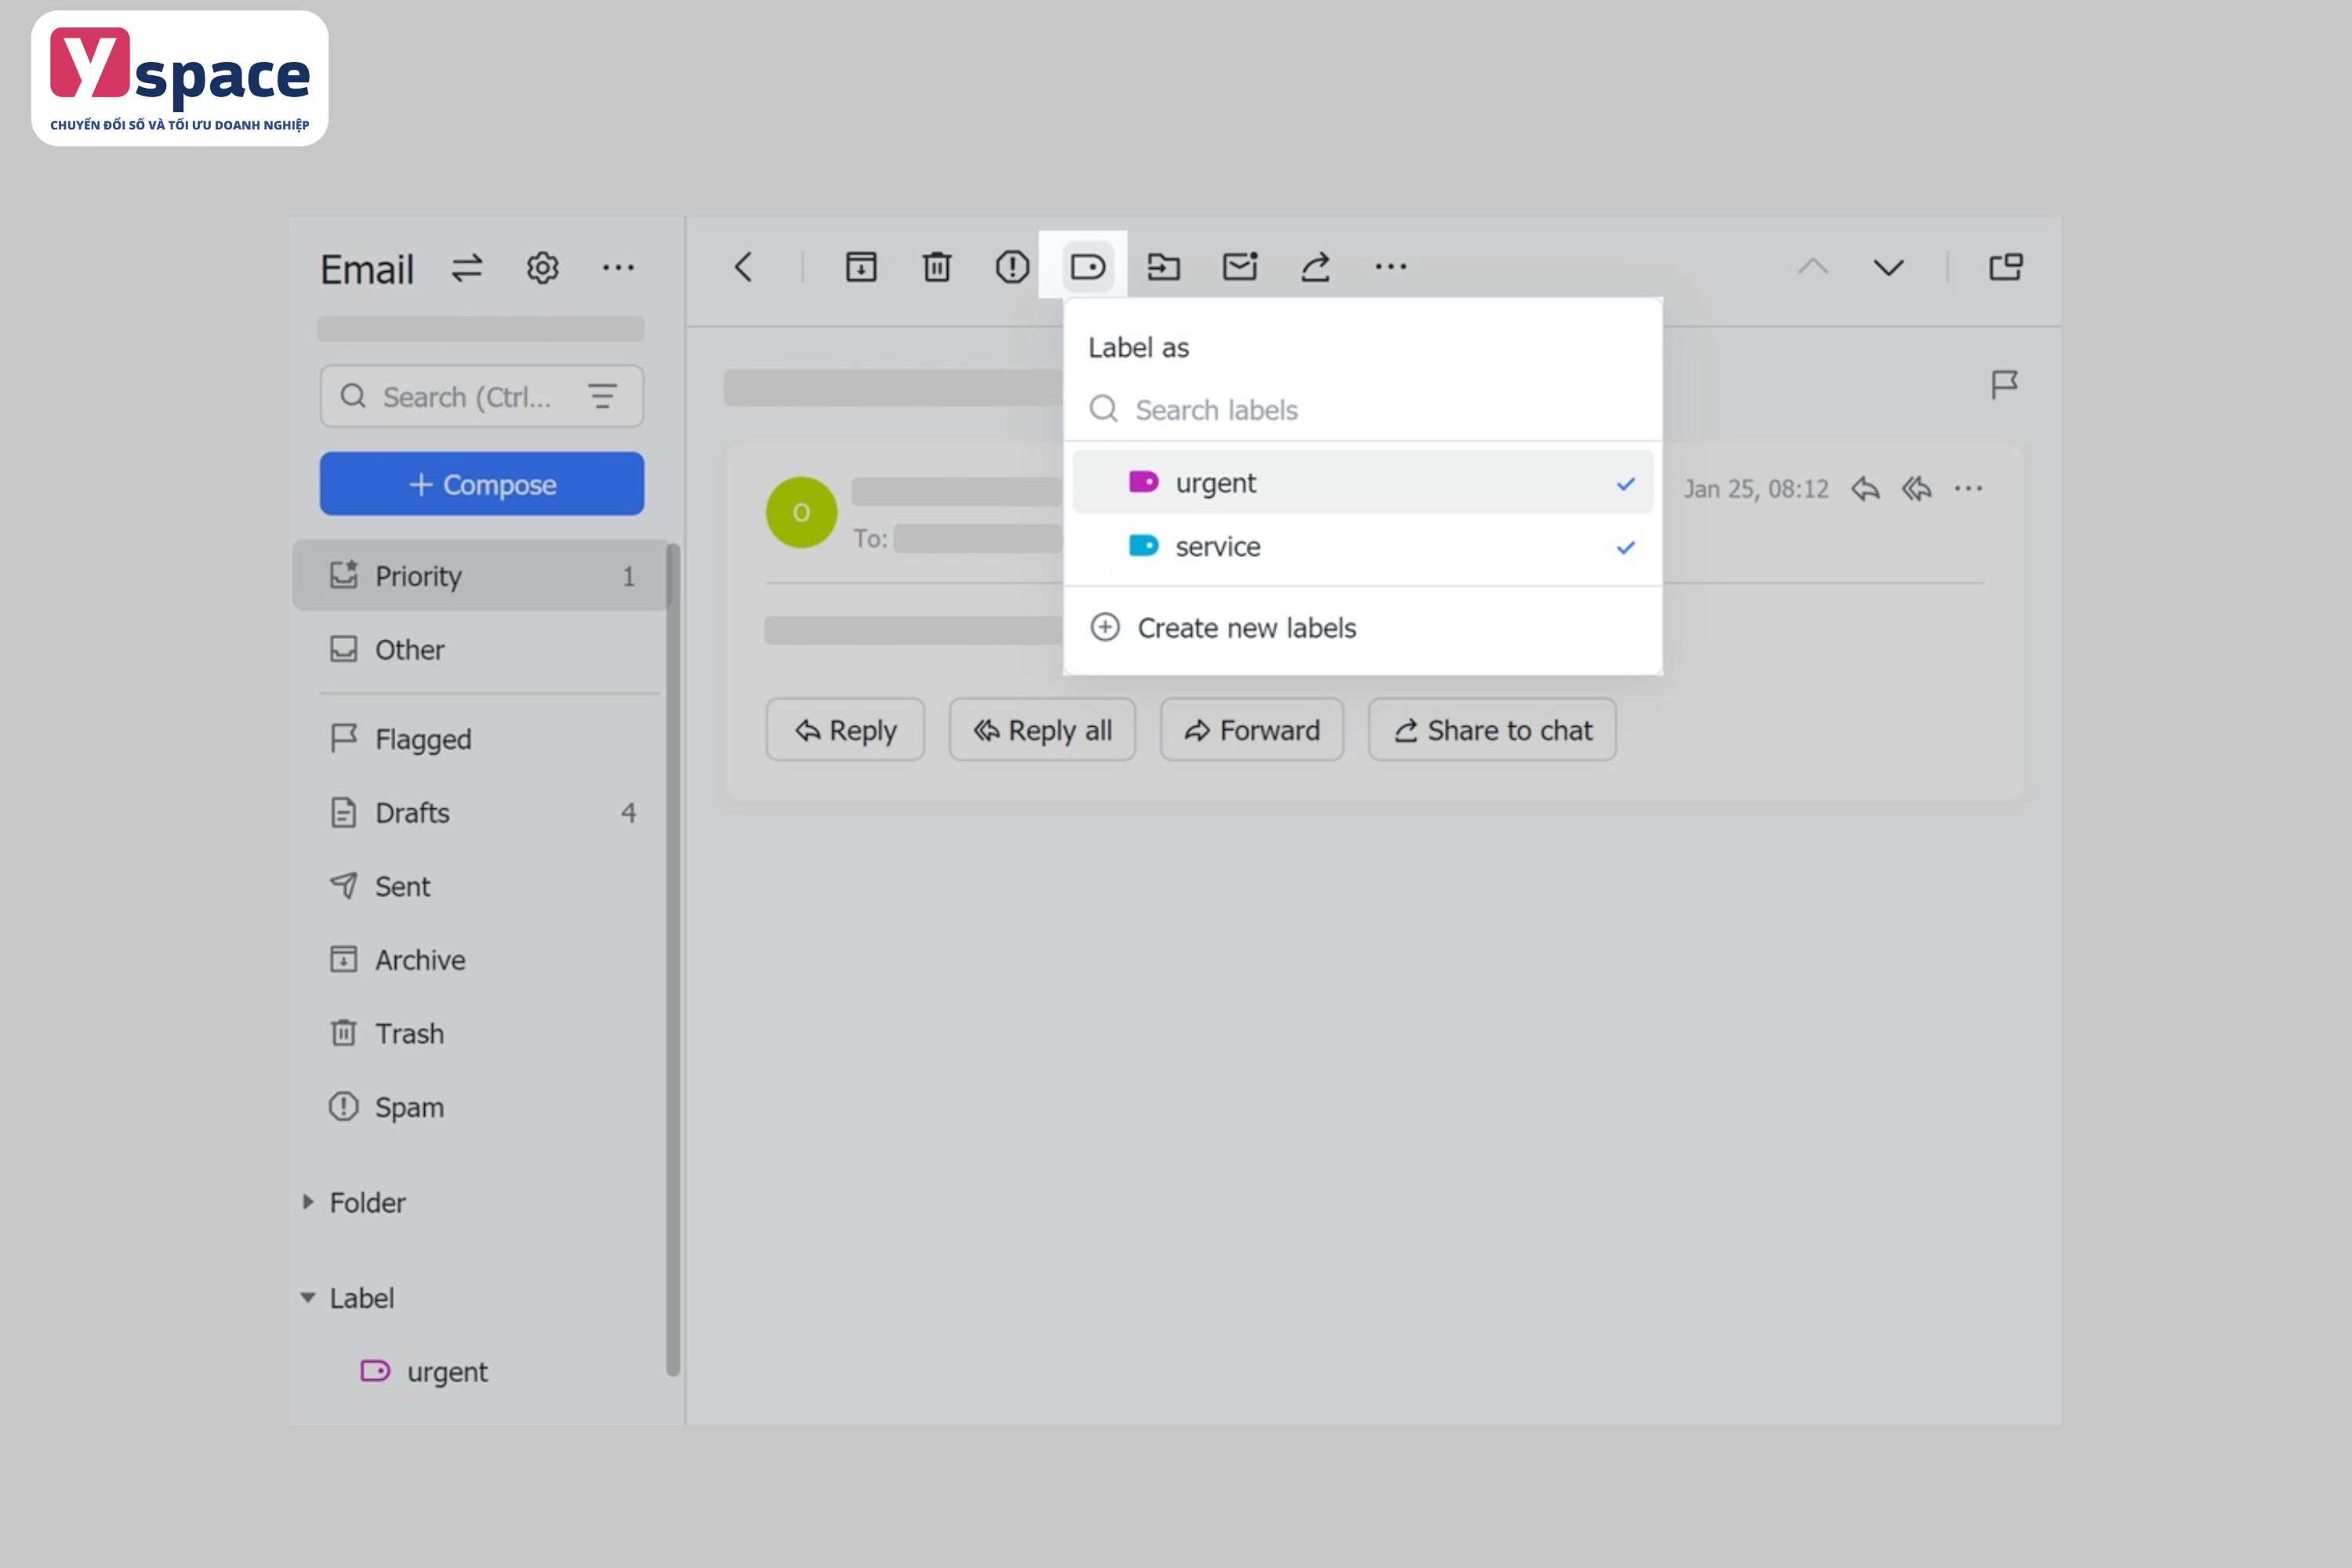This screenshot has height=1568, width=2352.
Task: Open the Sent folder
Action: click(480, 887)
